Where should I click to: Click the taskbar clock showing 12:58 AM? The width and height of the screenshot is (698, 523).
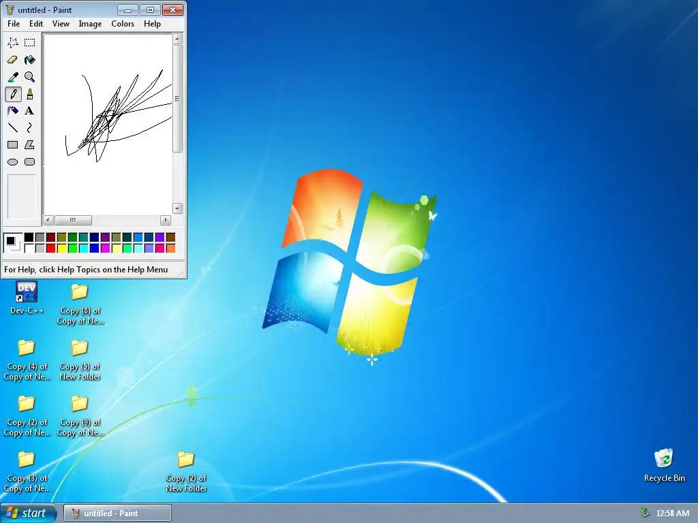tap(672, 513)
